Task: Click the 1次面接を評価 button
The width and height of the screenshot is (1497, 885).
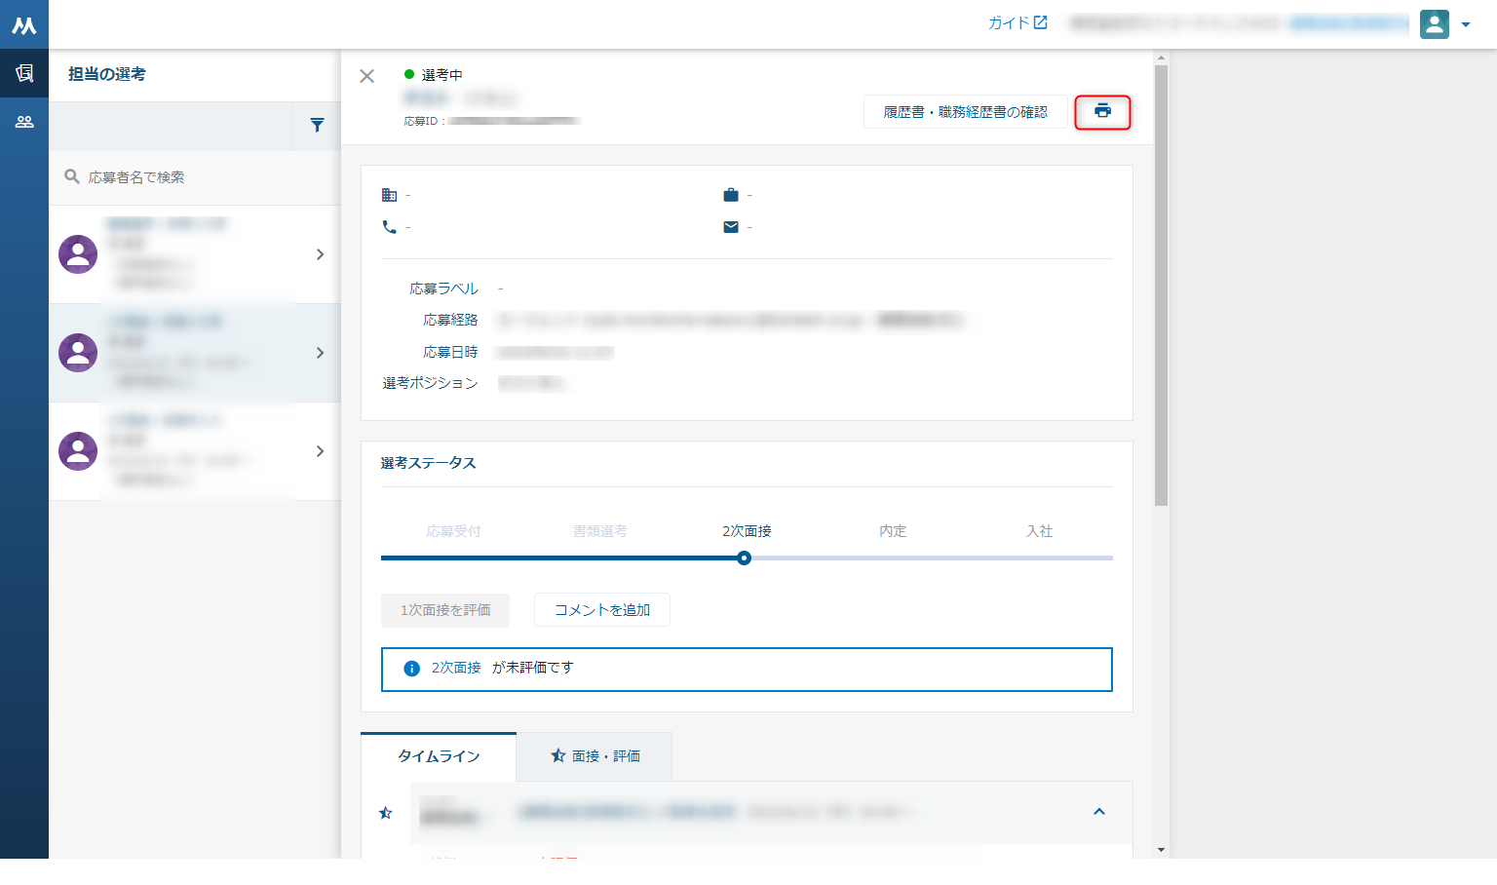Action: coord(445,610)
